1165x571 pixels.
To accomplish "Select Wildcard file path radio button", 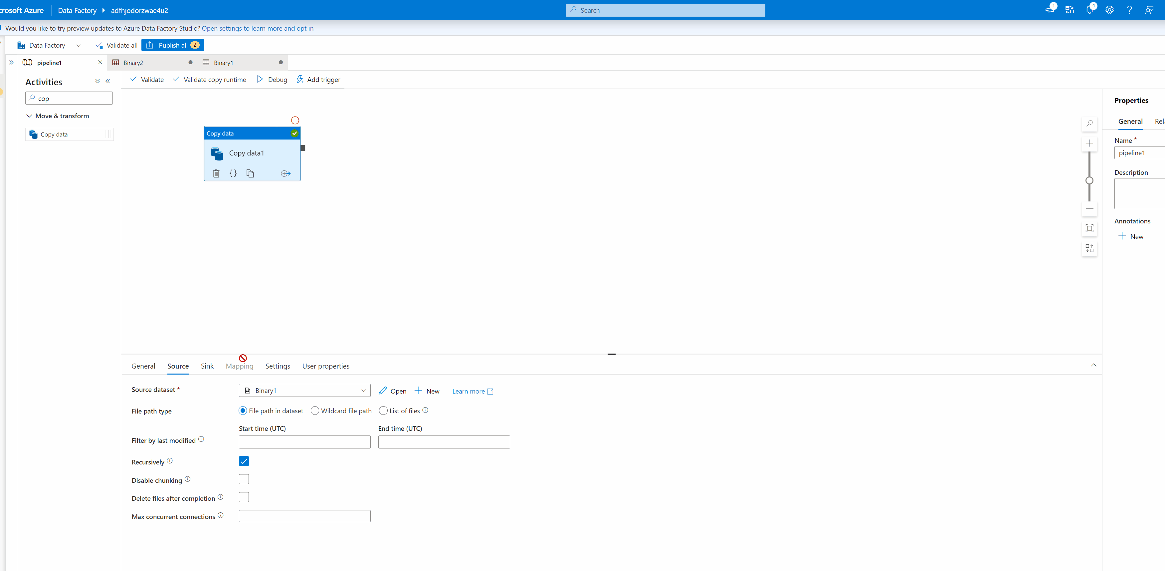I will [x=315, y=411].
